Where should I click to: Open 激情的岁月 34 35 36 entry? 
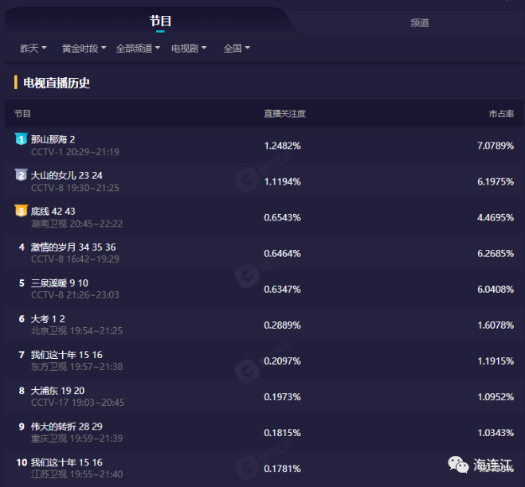click(72, 247)
